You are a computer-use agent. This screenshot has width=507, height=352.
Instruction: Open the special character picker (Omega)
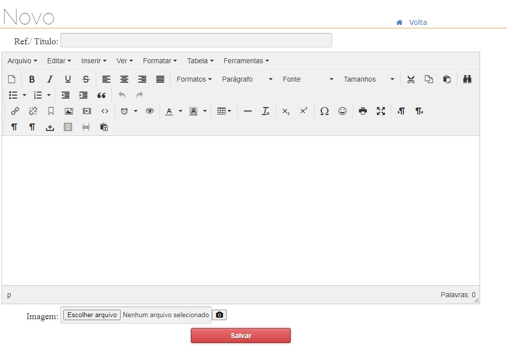(x=325, y=111)
